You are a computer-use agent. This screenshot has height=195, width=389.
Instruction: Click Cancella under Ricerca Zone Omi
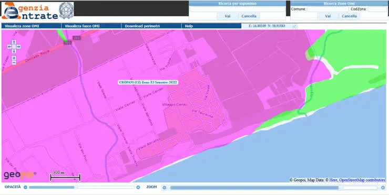point(349,16)
